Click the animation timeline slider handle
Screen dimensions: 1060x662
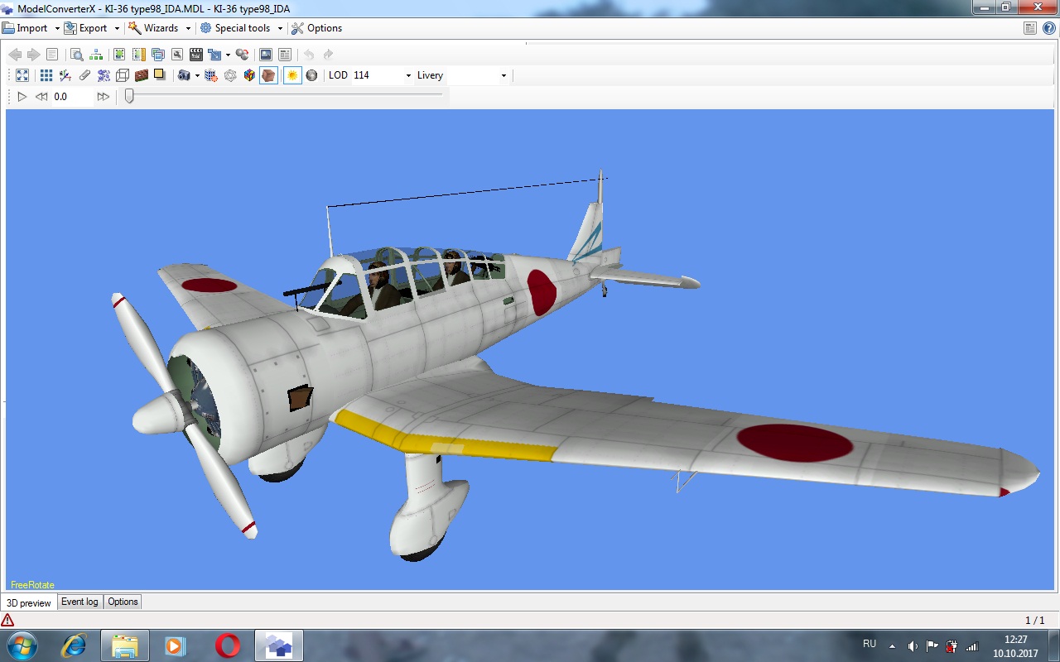click(x=129, y=96)
